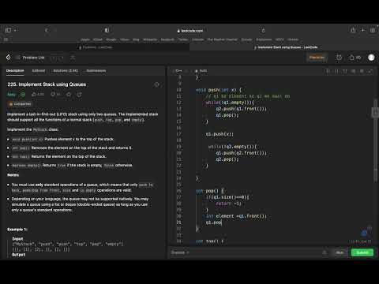Screen dimensions: 379x284
Task: Click the leetcode.com address bar
Action: pos(190,31)
